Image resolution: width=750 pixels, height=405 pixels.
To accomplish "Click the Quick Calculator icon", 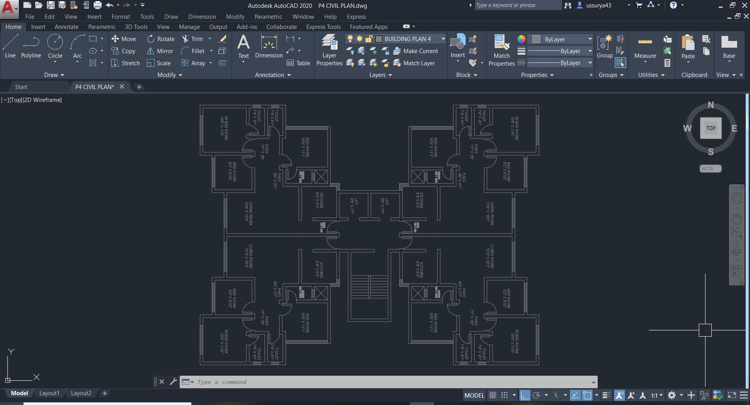I will tap(667, 63).
